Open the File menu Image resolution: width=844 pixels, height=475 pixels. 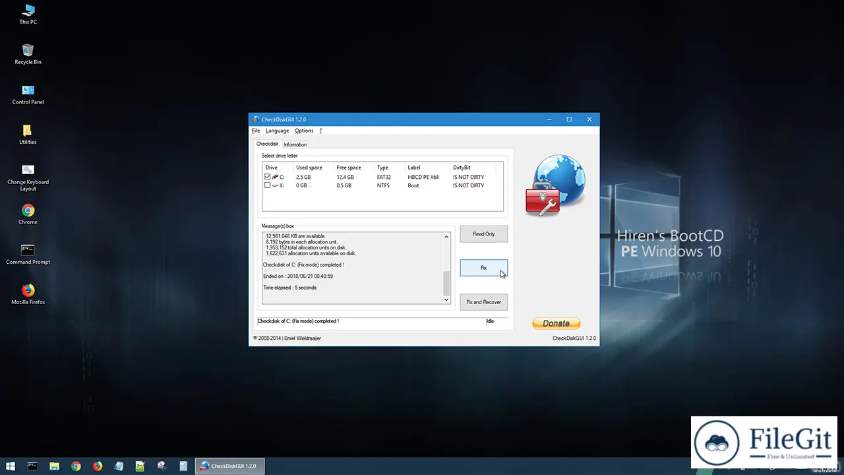[x=256, y=131]
